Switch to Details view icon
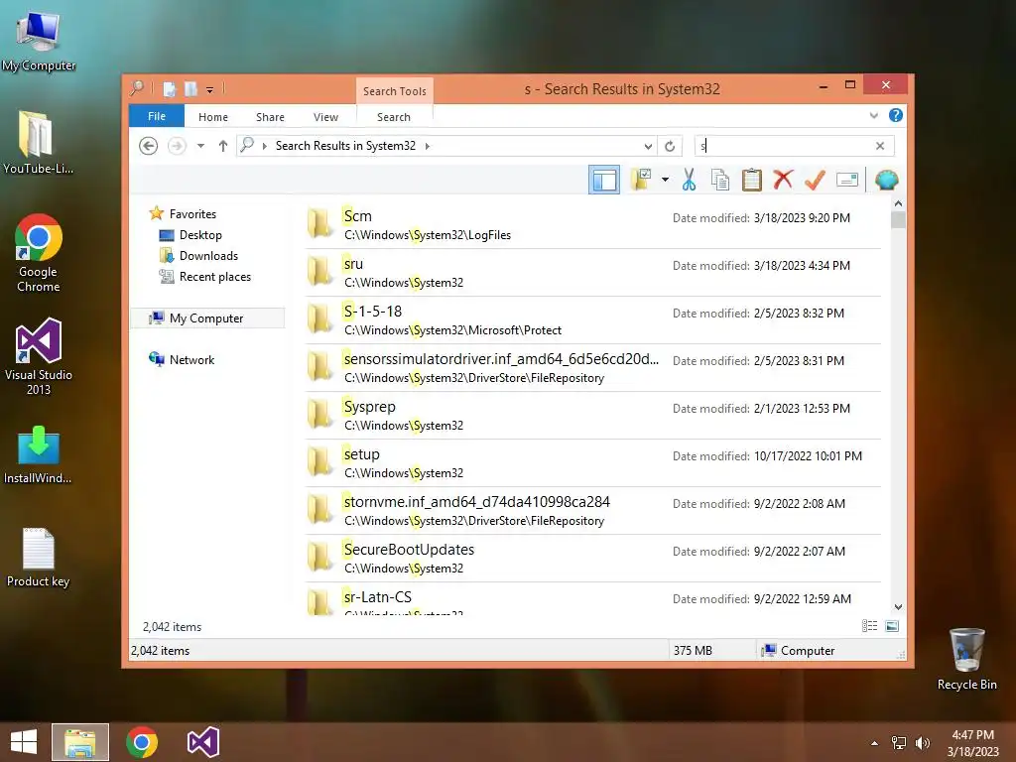The width and height of the screenshot is (1016, 762). (x=869, y=626)
